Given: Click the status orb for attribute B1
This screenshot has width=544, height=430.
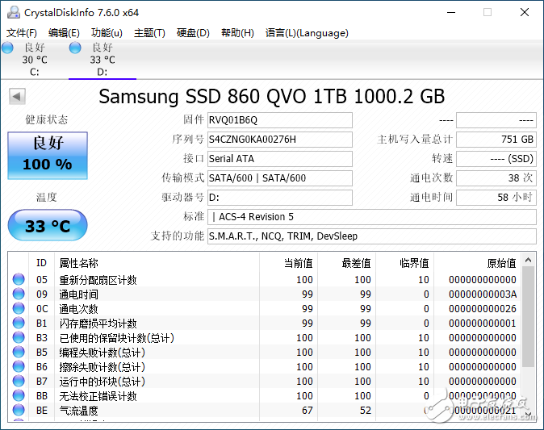Looking at the screenshot, I should [x=19, y=324].
